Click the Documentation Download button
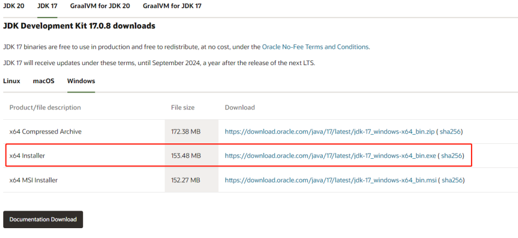Screen dimensions: 518x238 point(43,219)
